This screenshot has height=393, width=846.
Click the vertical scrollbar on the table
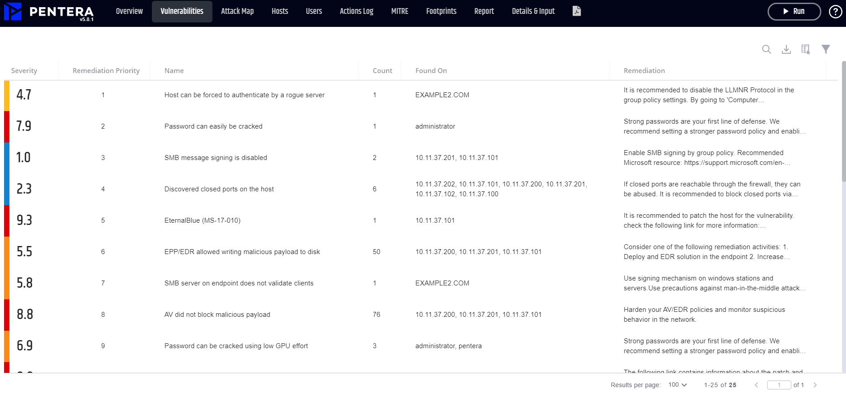[x=843, y=121]
